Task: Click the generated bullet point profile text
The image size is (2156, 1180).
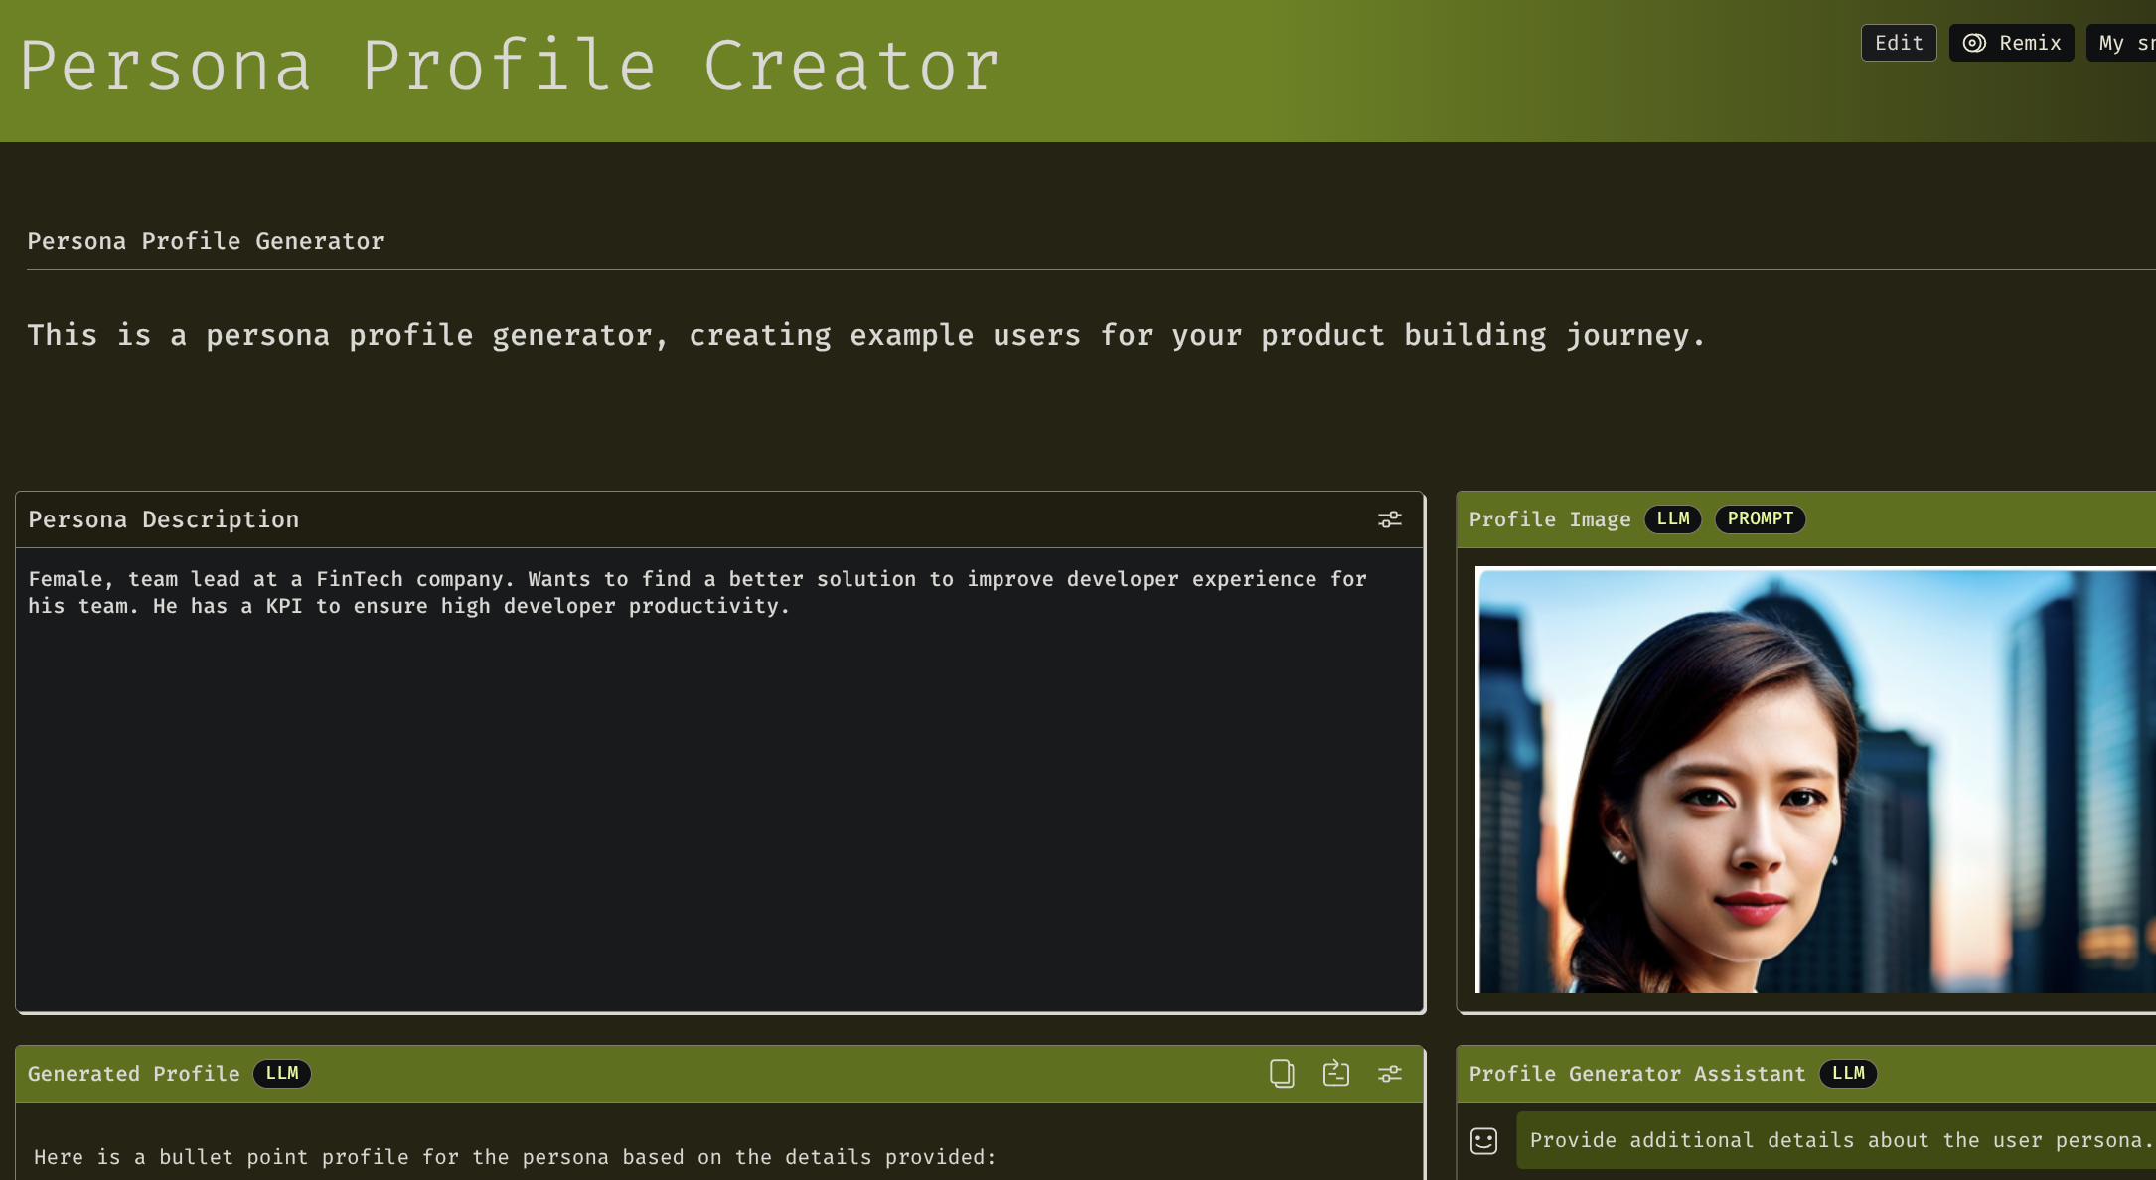Action: [515, 1157]
